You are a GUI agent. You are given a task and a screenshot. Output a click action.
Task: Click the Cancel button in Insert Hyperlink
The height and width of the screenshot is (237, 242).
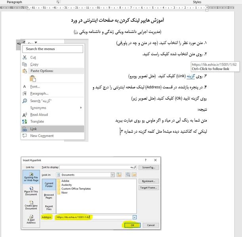[151, 225]
